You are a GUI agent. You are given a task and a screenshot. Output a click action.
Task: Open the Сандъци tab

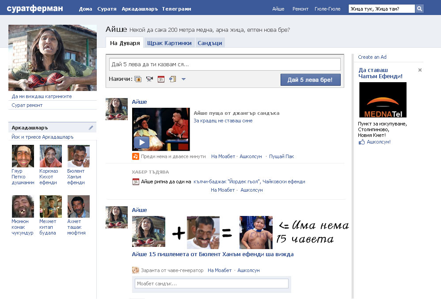(210, 43)
